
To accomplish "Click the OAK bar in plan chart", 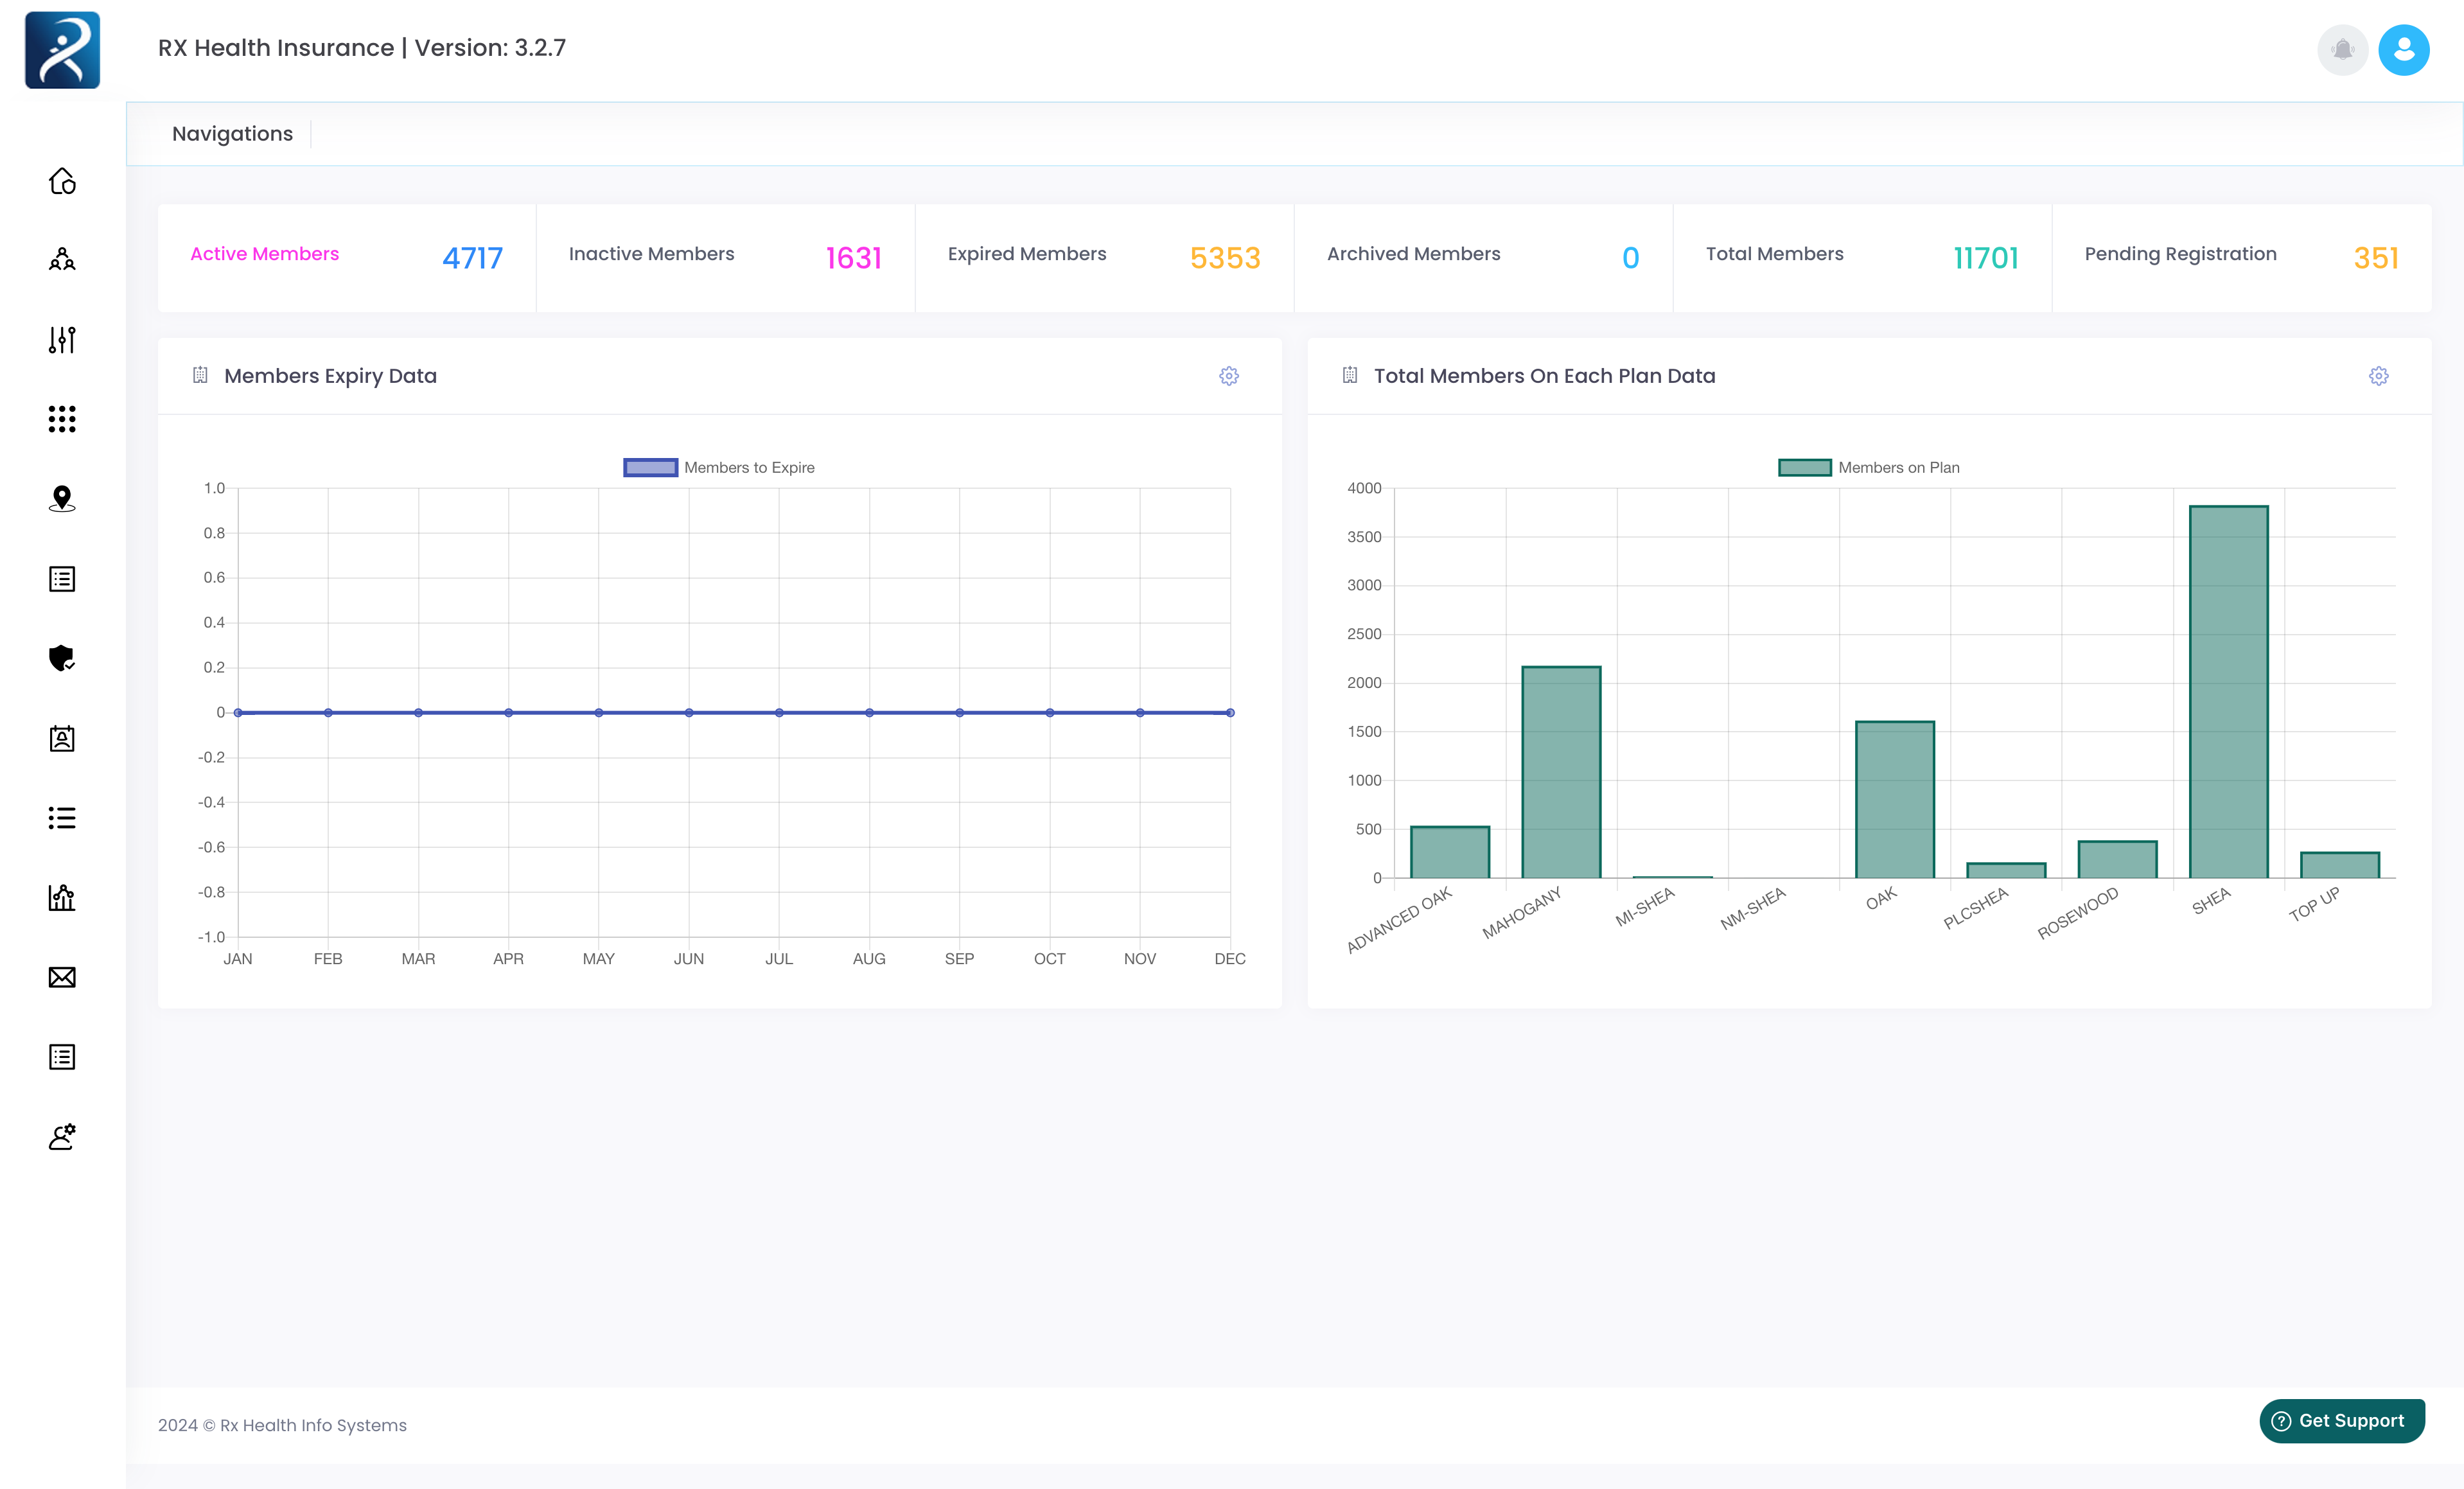I will coord(1895,800).
